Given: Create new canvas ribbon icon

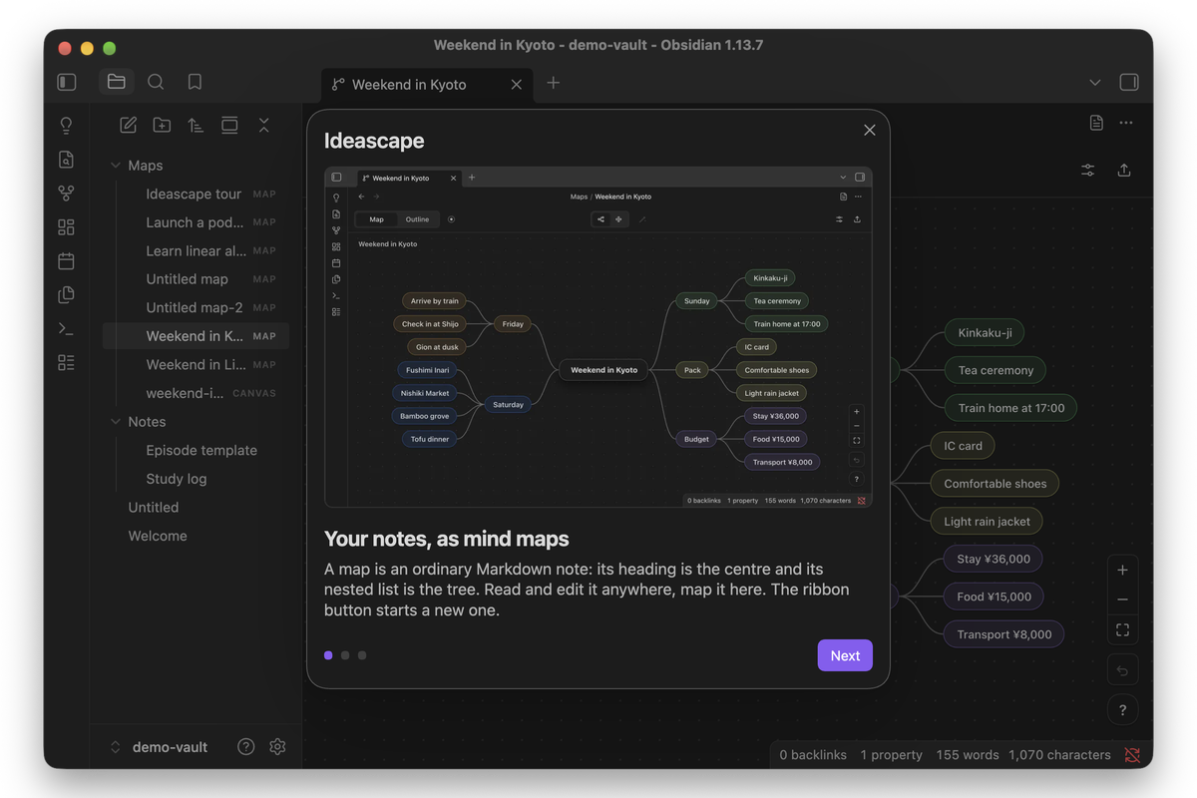Looking at the screenshot, I should [x=66, y=227].
